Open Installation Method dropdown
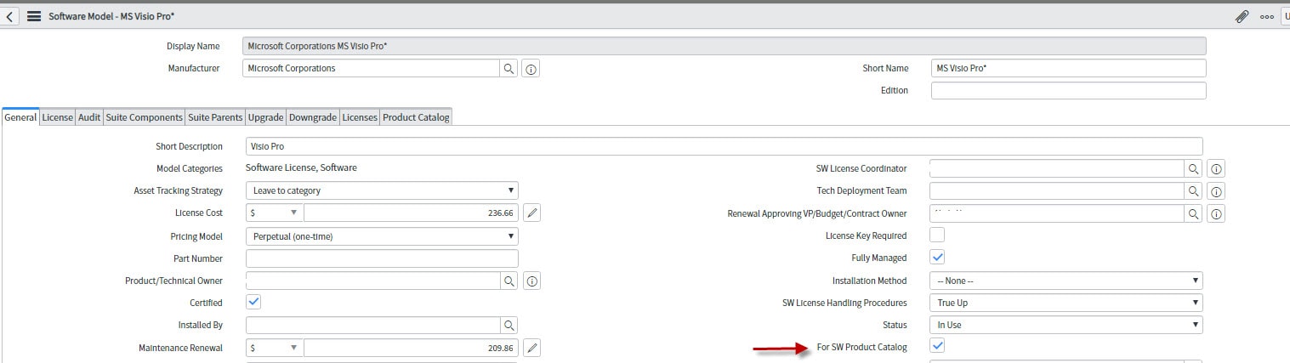The image size is (1290, 363). 1067,281
